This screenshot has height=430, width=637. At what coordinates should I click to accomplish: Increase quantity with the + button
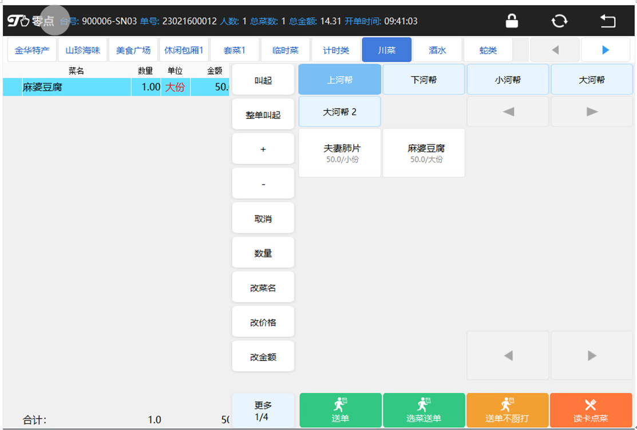point(263,149)
